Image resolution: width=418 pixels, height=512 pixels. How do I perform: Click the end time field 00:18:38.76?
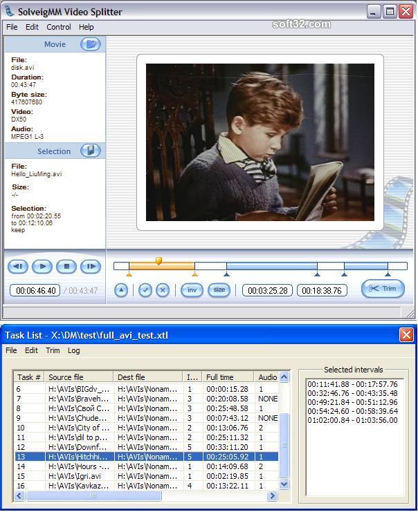[322, 290]
